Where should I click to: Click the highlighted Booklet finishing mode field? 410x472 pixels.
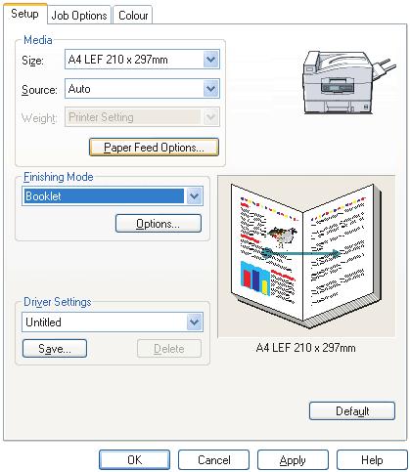click(x=113, y=196)
